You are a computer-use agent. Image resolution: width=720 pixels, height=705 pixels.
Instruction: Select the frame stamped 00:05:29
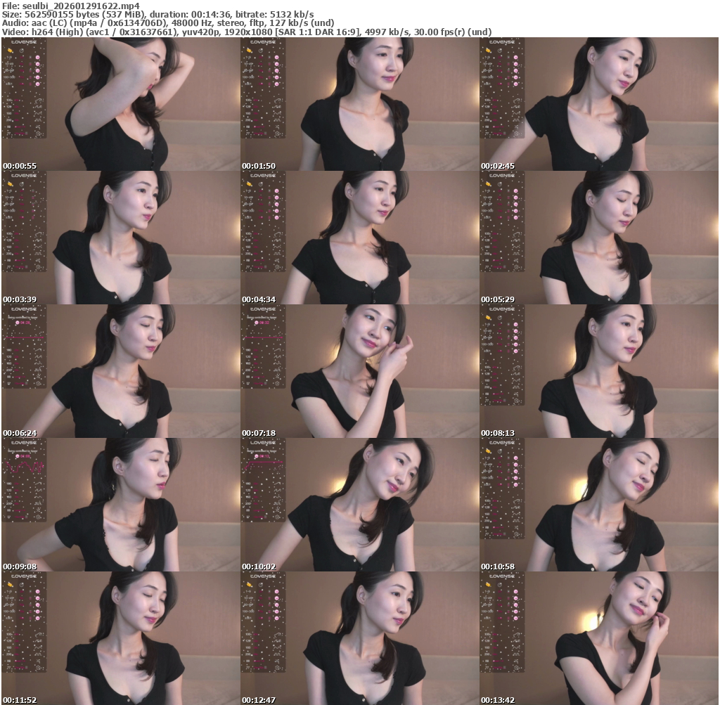pyautogui.click(x=599, y=238)
